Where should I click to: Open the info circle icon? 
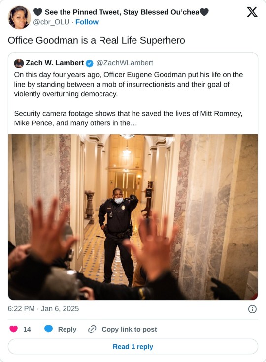click(252, 309)
